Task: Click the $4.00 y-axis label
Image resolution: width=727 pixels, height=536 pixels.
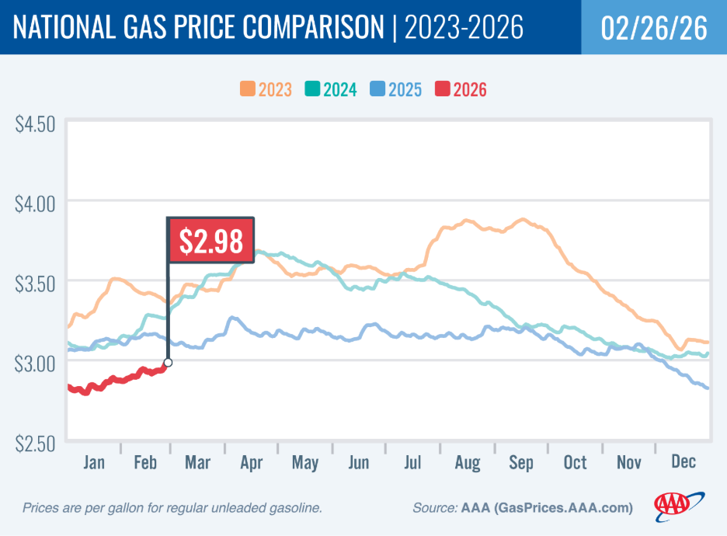Action: (x=37, y=203)
